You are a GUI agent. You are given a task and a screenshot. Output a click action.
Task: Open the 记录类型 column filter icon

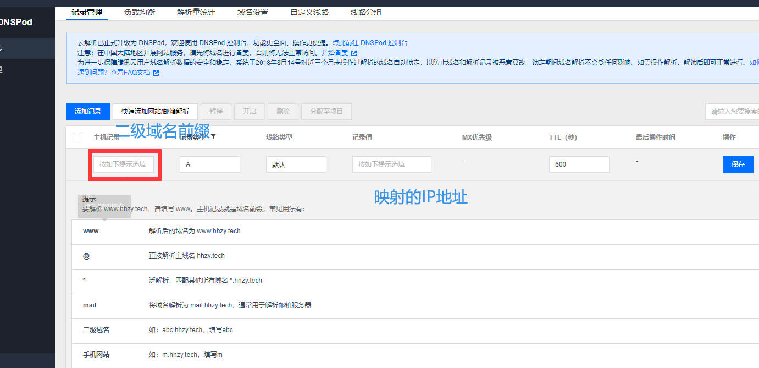click(x=214, y=137)
